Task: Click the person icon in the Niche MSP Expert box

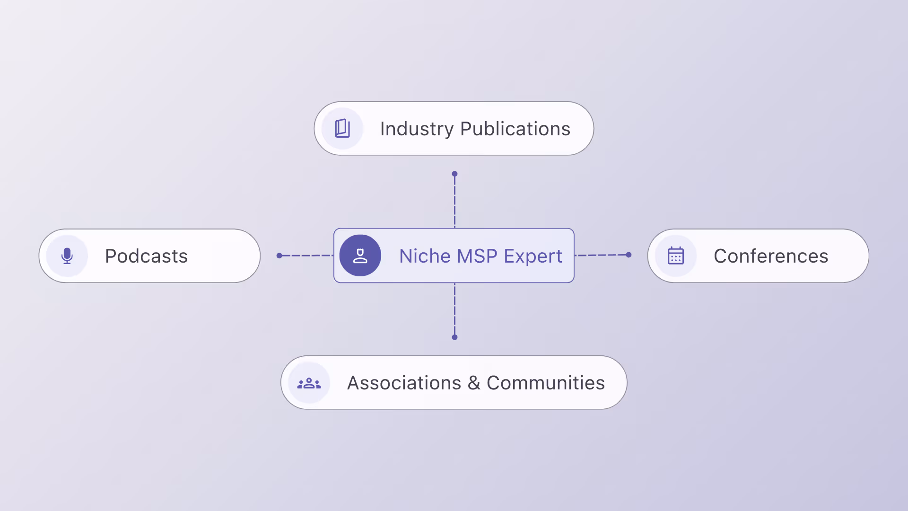Action: (x=360, y=255)
